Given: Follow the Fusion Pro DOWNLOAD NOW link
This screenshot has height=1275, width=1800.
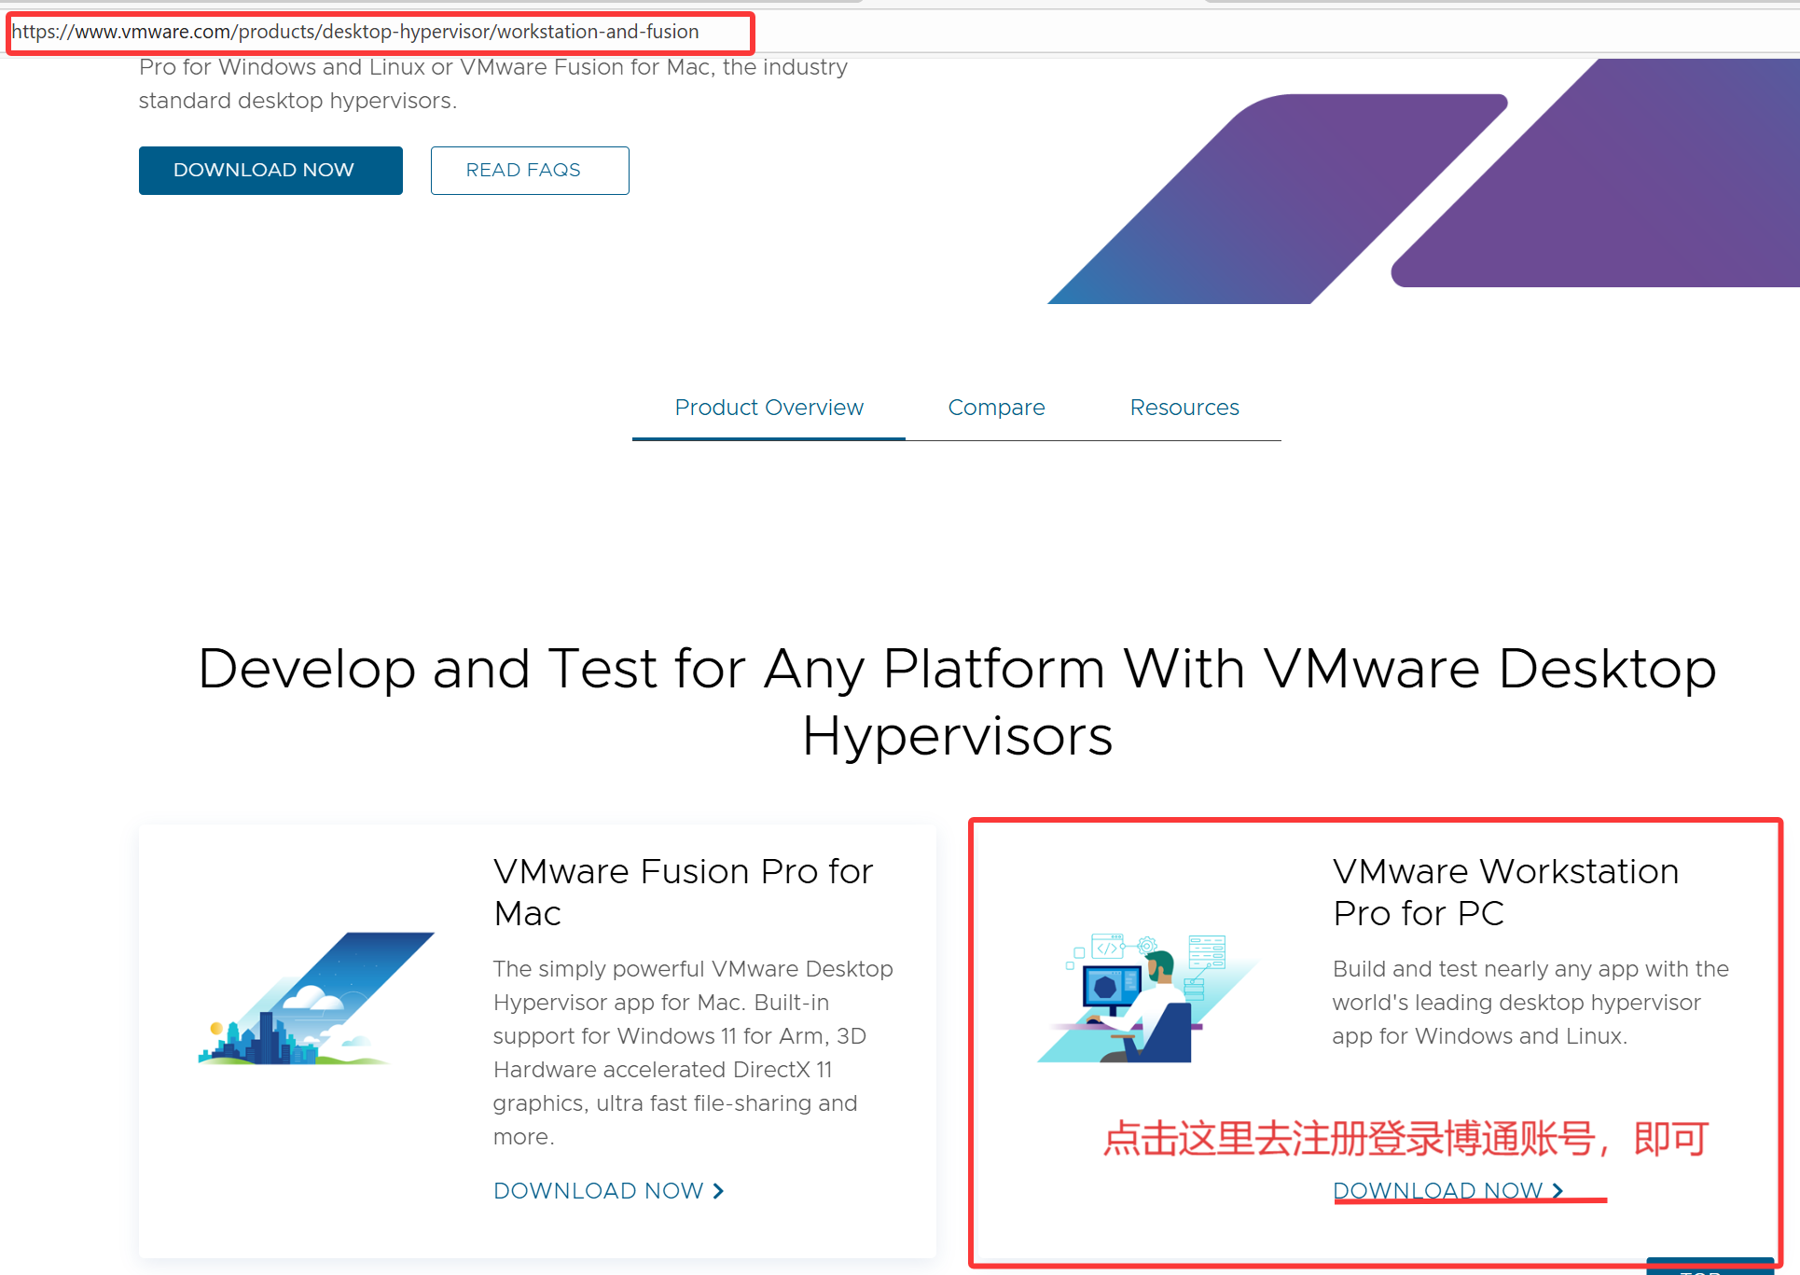Looking at the screenshot, I should [x=598, y=1191].
